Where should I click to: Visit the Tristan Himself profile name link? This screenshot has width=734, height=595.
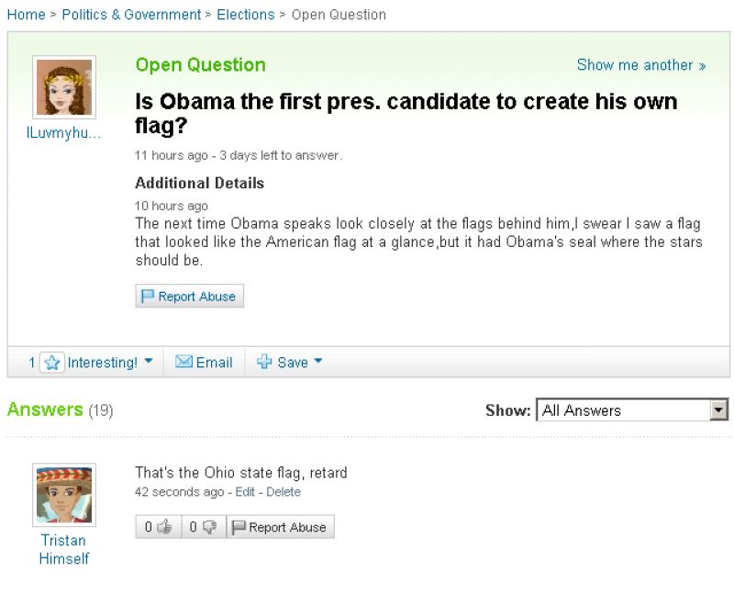[x=63, y=549]
